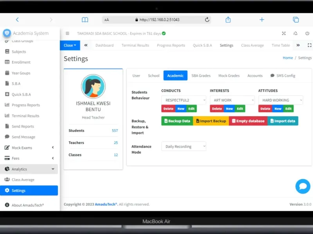Open Subjects in the sidebar

pos(29,52)
